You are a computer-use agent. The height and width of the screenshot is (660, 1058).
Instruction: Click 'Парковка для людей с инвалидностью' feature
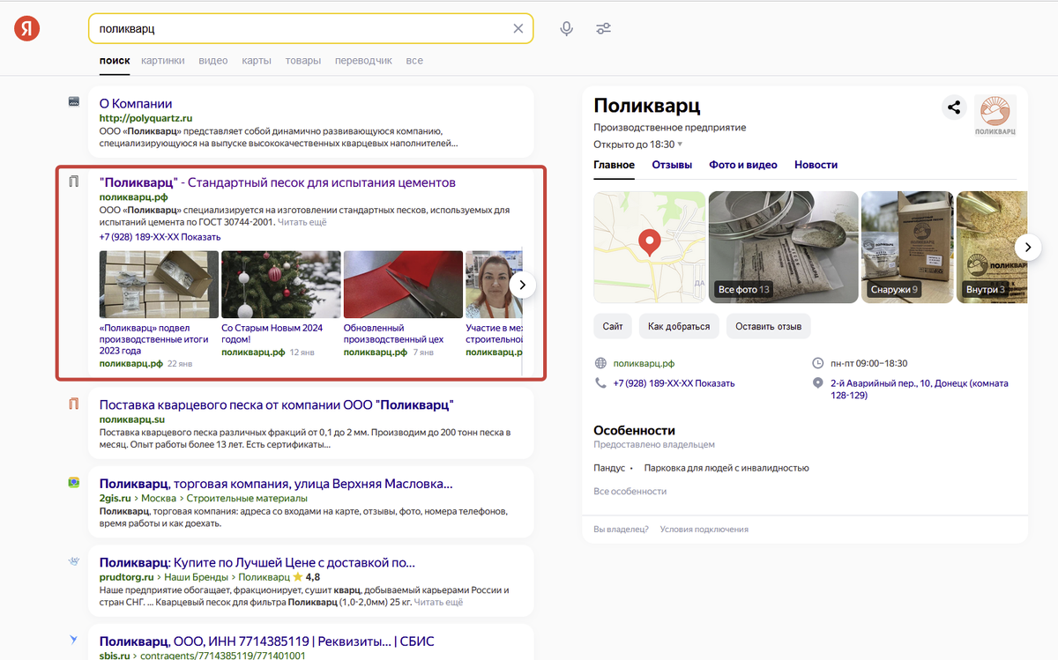point(726,468)
